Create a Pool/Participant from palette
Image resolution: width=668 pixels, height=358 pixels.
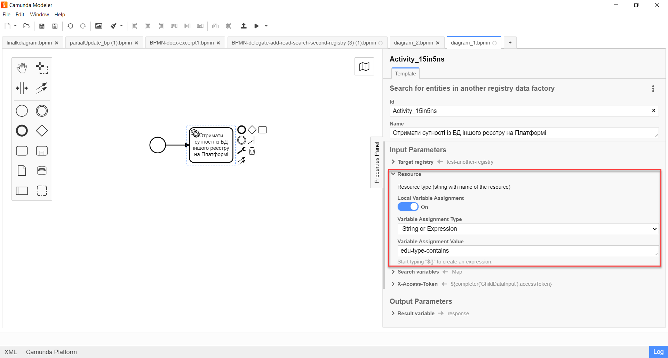coord(22,191)
